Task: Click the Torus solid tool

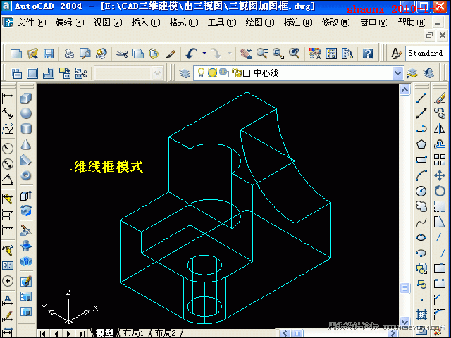Action: point(26,175)
